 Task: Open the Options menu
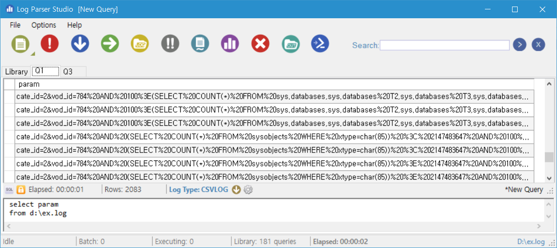[x=44, y=25]
